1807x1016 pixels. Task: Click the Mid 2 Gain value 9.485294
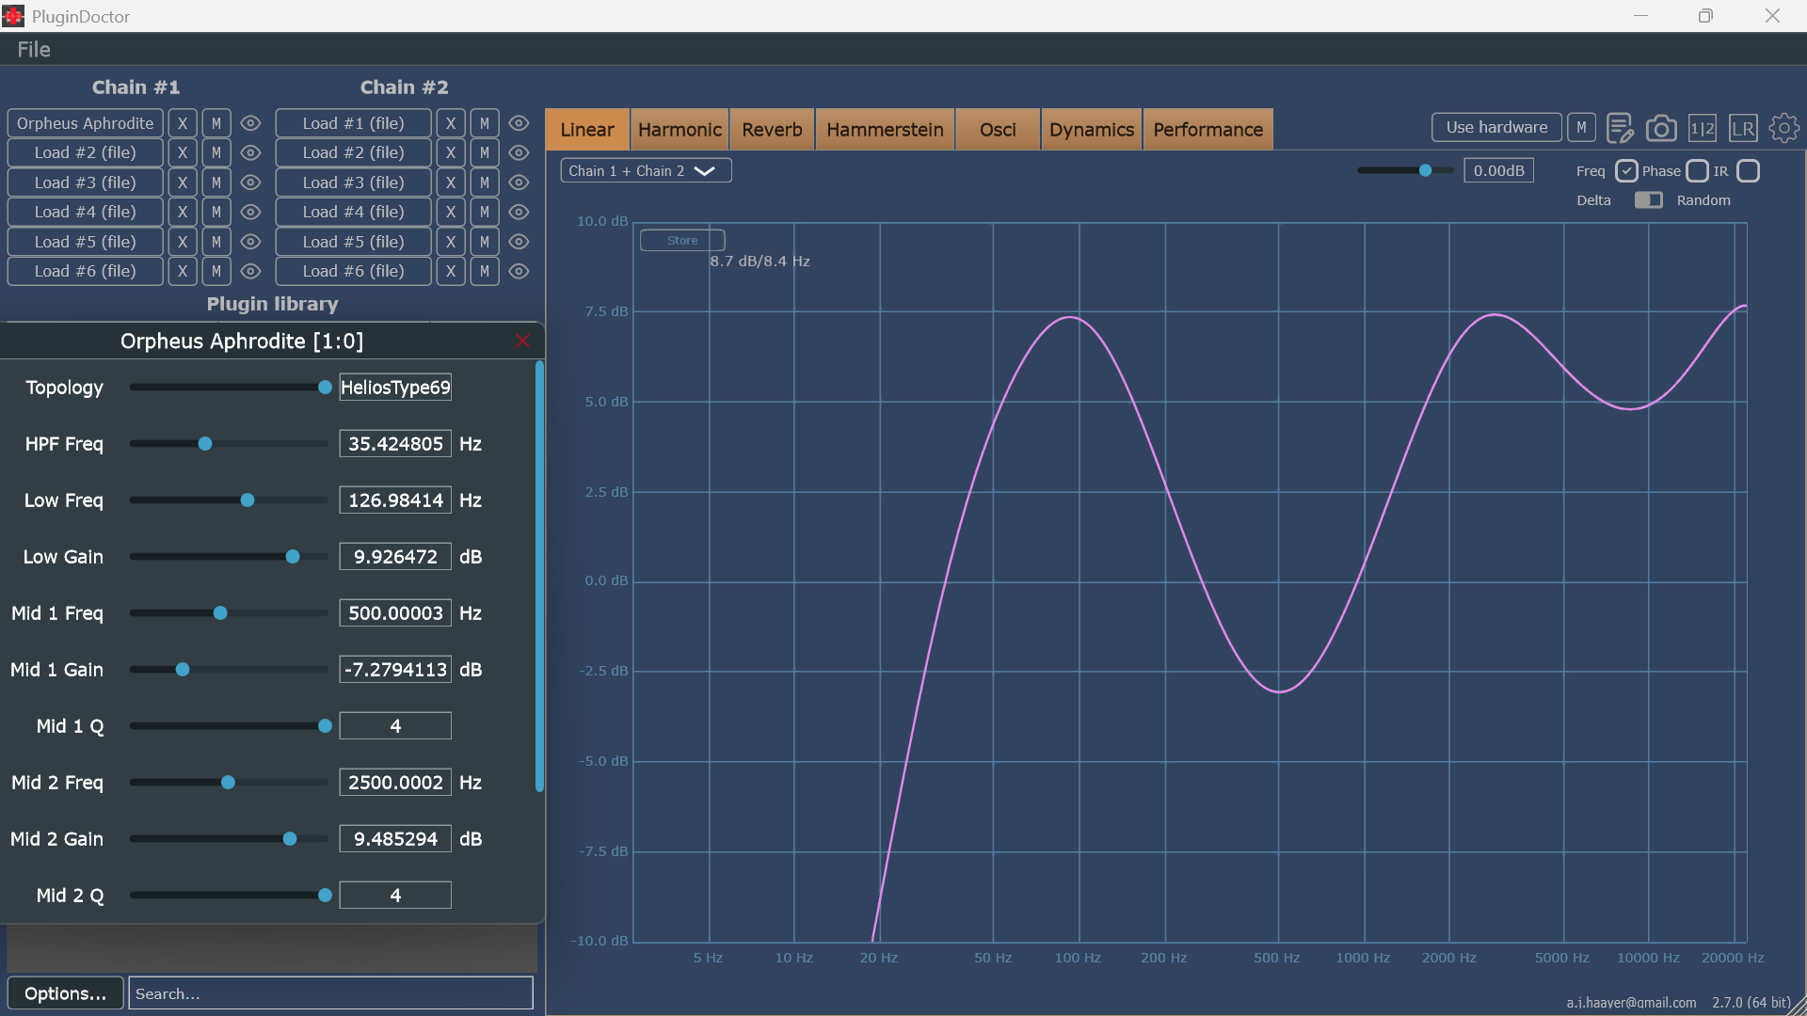395,839
